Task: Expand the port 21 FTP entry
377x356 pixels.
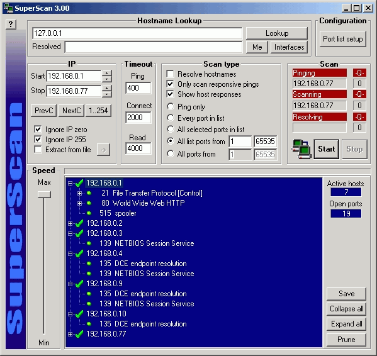Action: click(x=79, y=193)
